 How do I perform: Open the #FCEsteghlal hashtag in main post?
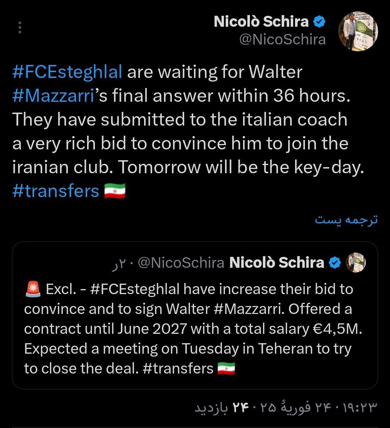tap(67, 72)
